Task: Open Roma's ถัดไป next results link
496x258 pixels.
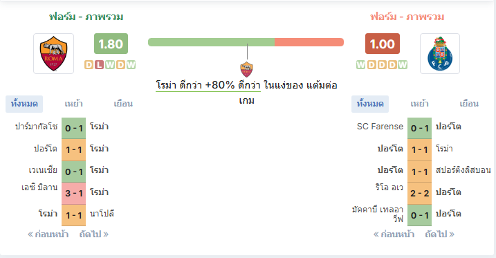Action: tap(94, 234)
